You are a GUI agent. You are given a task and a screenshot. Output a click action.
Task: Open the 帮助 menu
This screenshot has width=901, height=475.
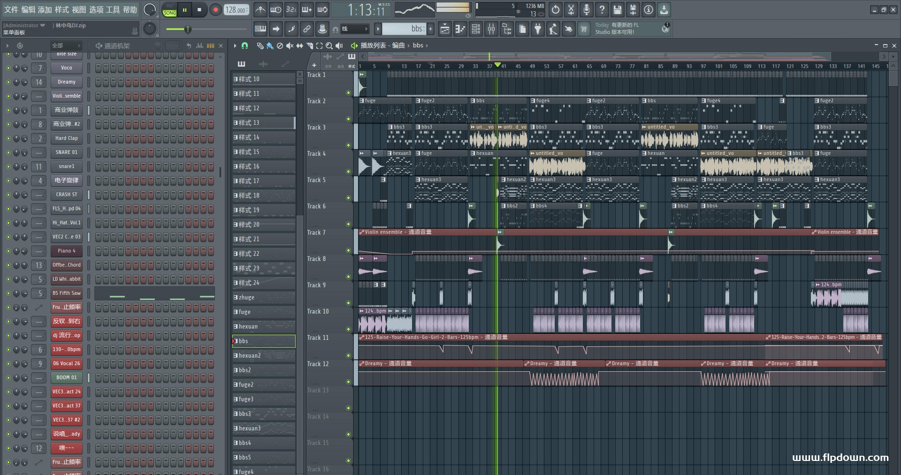pyautogui.click(x=130, y=9)
